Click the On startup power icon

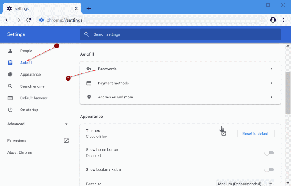click(10, 110)
